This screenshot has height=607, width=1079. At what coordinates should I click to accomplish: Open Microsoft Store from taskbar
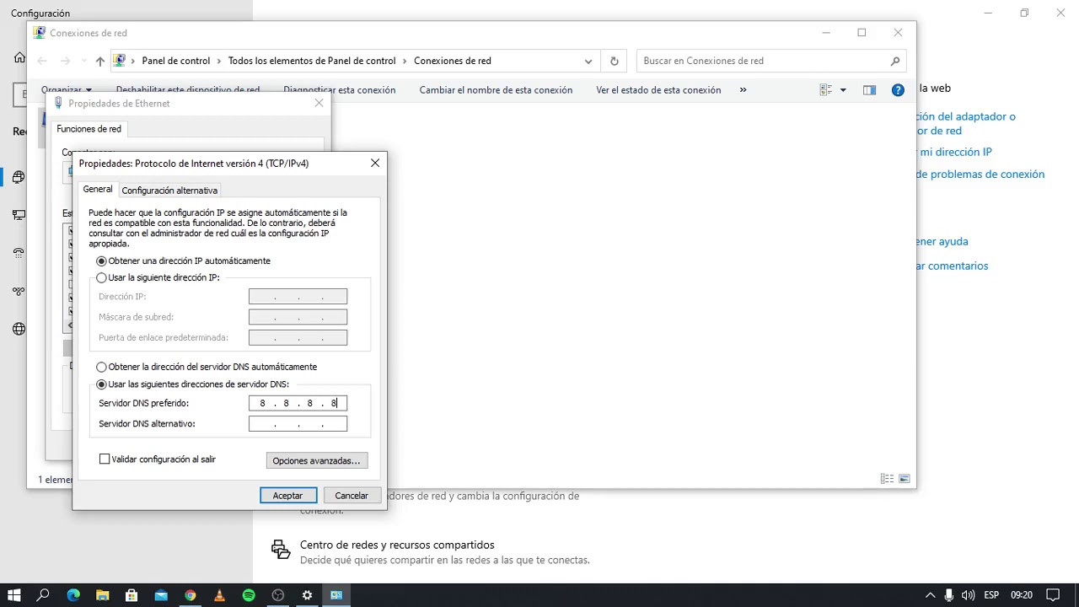click(132, 595)
